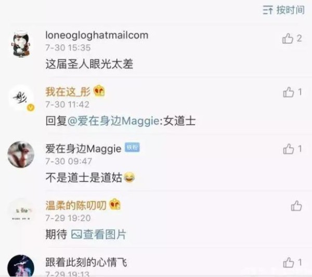Select the comment text 这届圣人眼光太差
Screen dimensions: 312x277
point(89,64)
